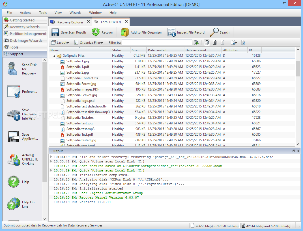Click the Send Disk for Recovery icon
The height and width of the screenshot is (231, 303).
12,69
